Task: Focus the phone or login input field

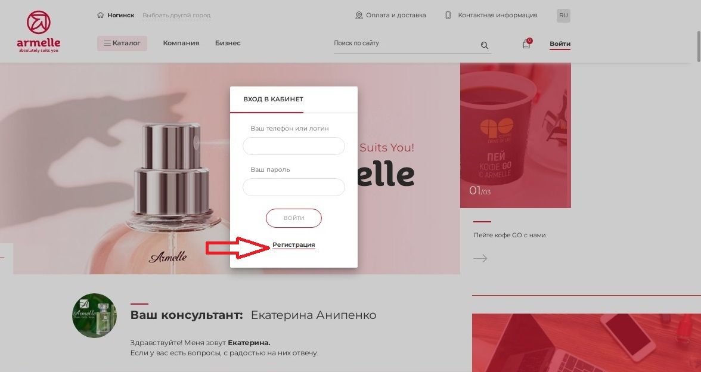Action: (294, 146)
